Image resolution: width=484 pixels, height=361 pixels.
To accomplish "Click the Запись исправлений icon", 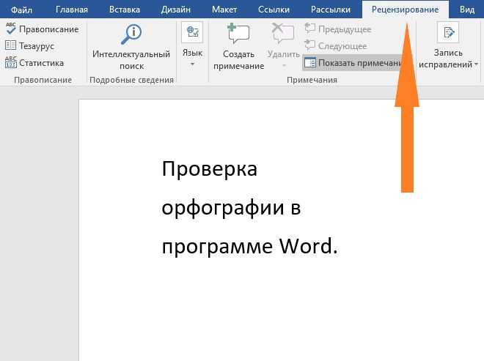I will [x=448, y=32].
